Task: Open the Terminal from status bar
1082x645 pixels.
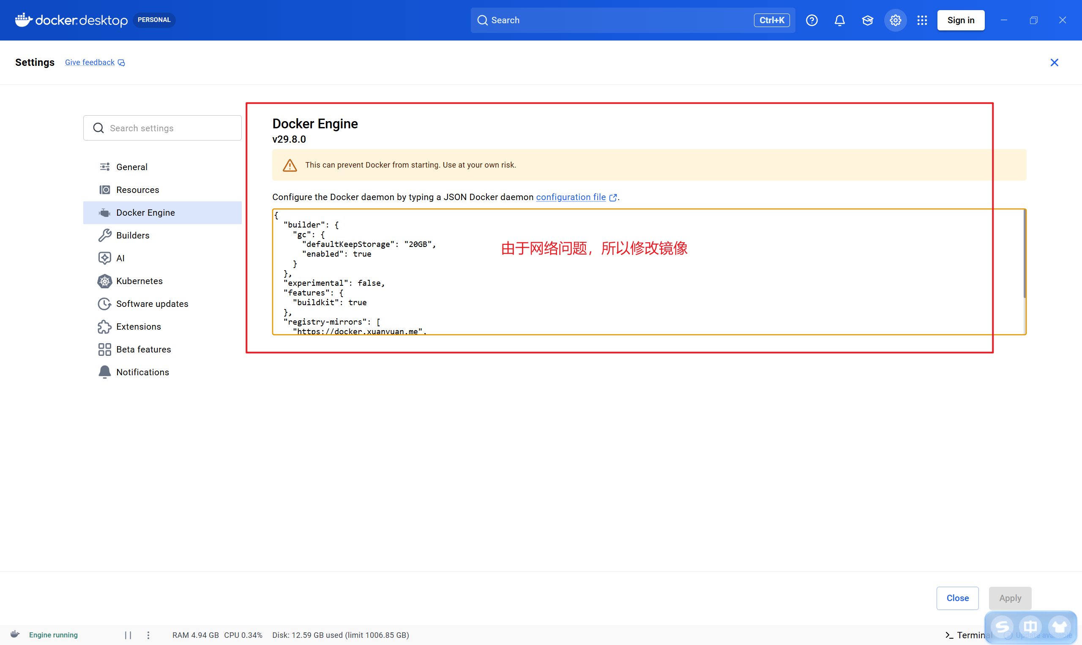Action: (967, 635)
